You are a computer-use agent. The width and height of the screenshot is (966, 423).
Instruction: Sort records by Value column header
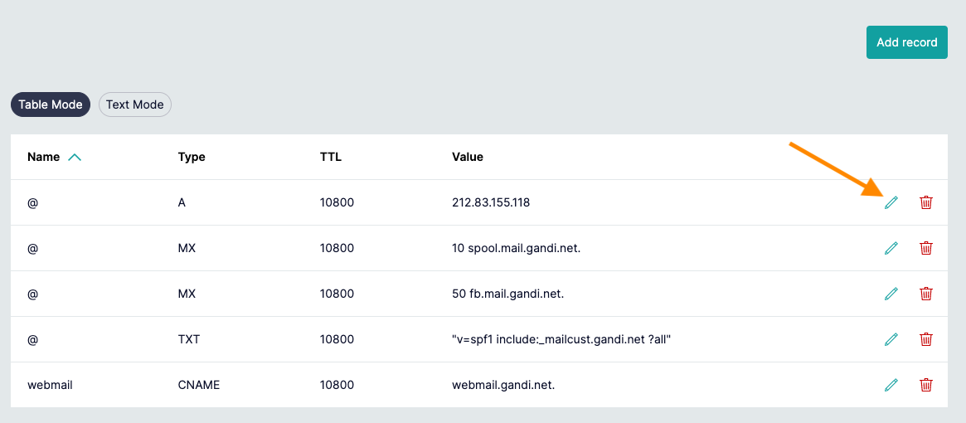(468, 157)
